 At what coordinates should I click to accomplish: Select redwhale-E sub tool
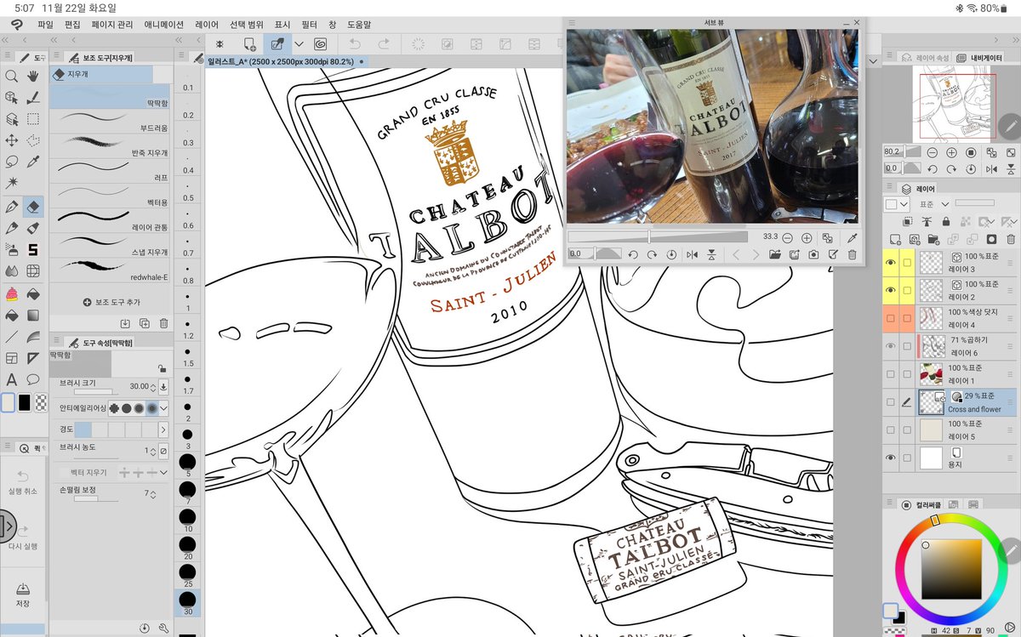point(111,270)
